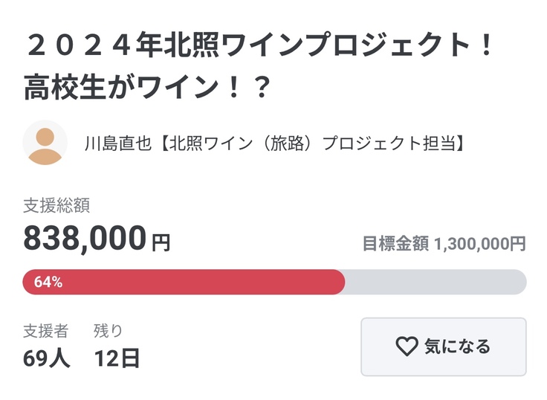Click the heart icon in 気になる button

pos(406,346)
